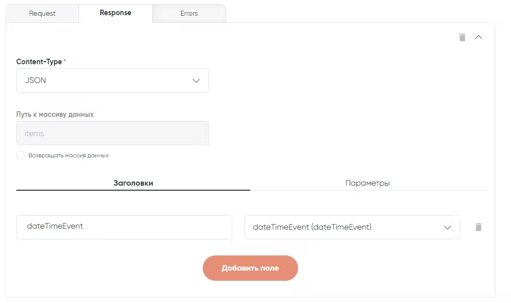Remove the dateTimeEvent row with its trash icon
This screenshot has width=511, height=303.
(x=478, y=227)
